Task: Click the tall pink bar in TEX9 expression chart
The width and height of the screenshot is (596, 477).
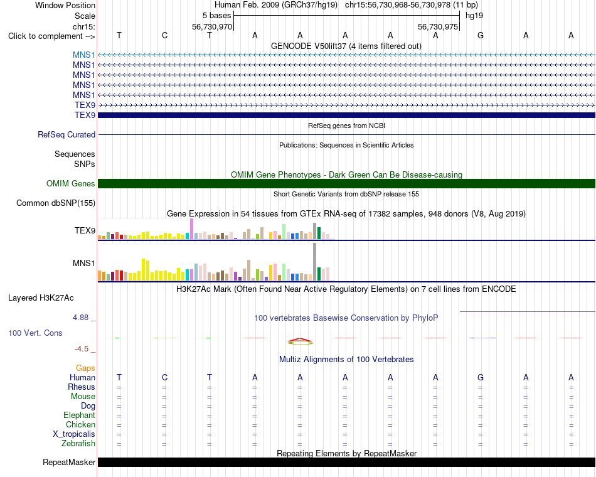Action: pos(191,228)
